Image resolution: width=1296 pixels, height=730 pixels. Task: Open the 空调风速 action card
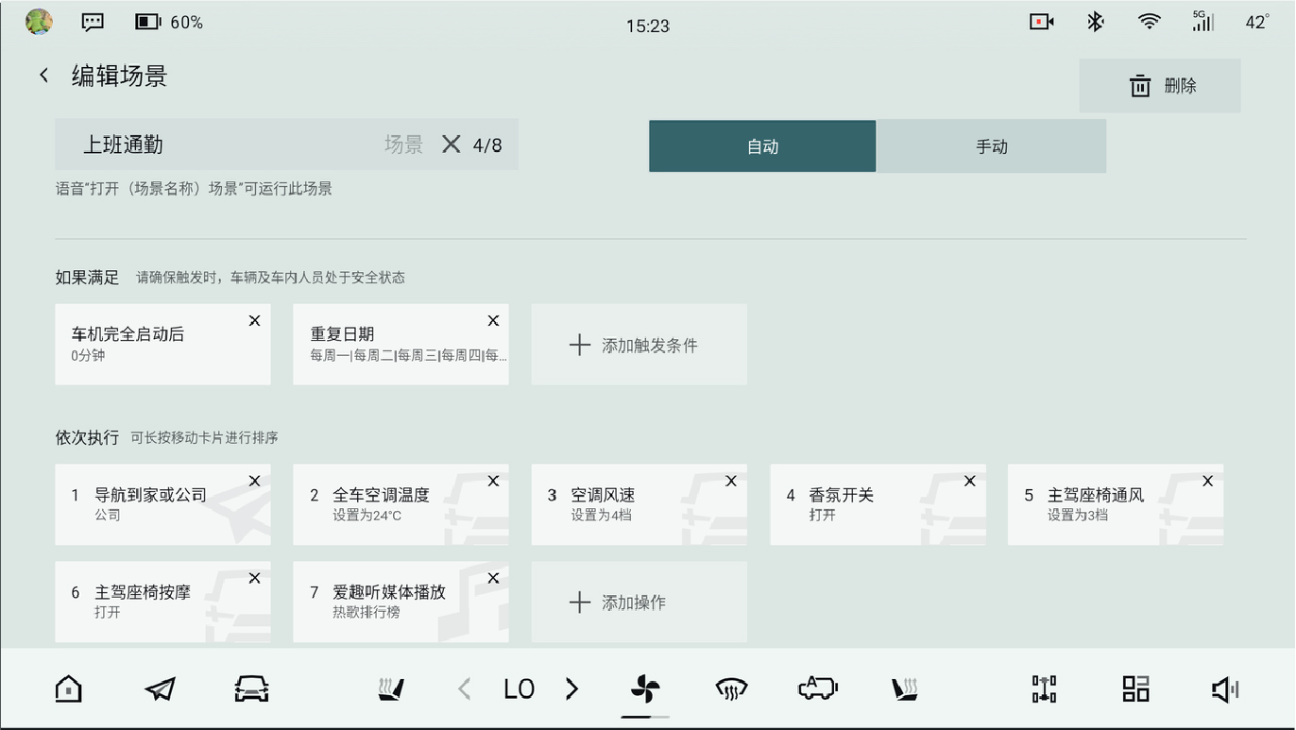tap(639, 504)
